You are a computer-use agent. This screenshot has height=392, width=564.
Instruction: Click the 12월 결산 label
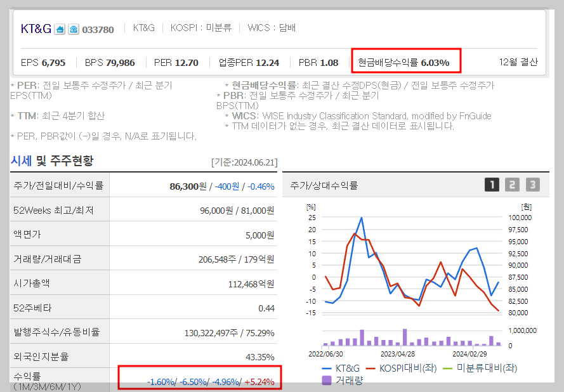pyautogui.click(x=518, y=62)
